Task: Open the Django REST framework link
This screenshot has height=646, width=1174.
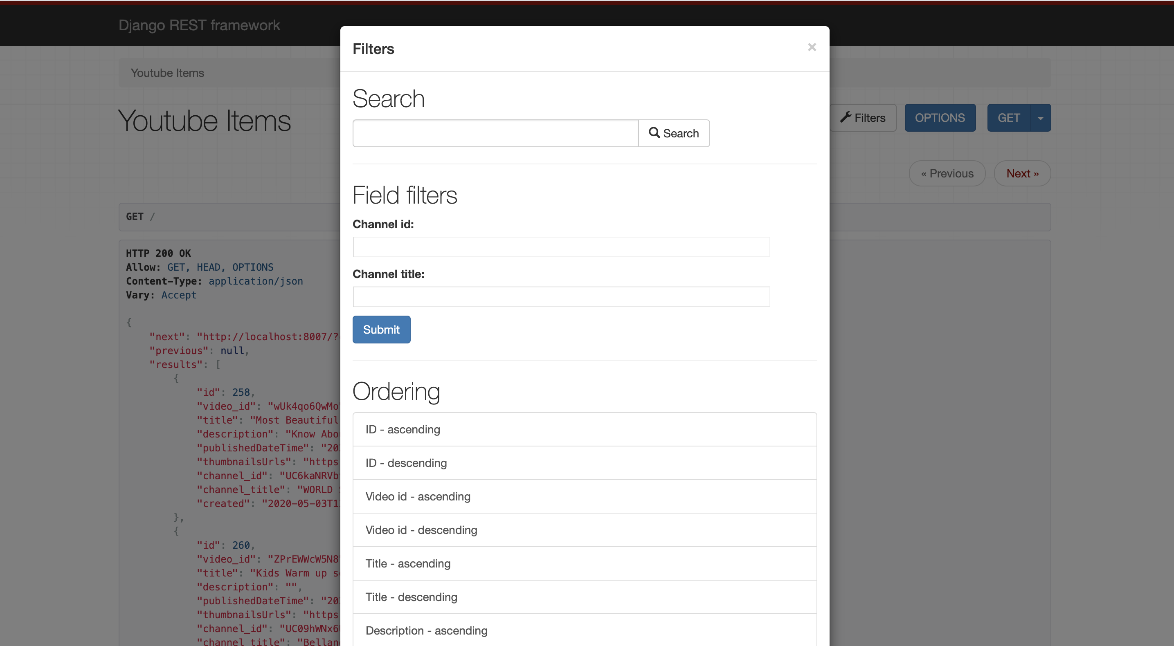Action: click(x=199, y=25)
